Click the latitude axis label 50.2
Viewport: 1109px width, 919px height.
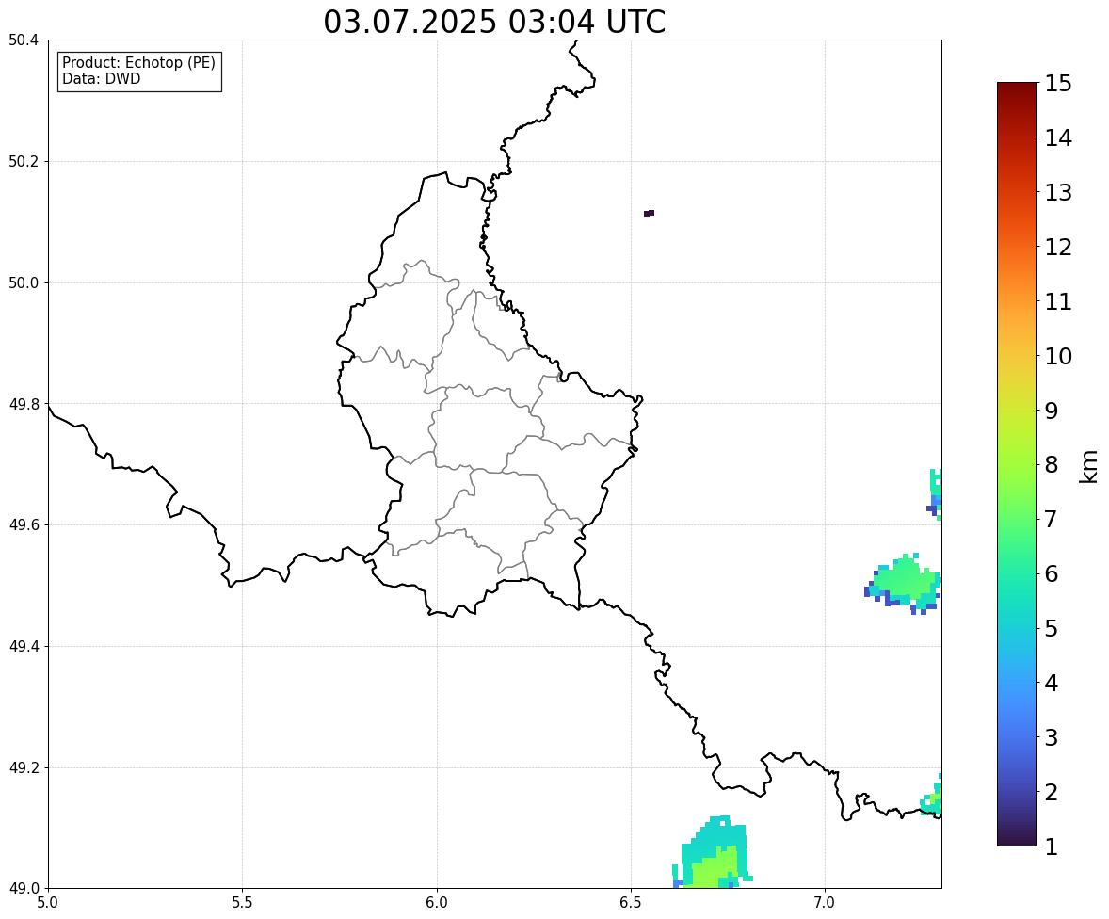[x=24, y=161]
